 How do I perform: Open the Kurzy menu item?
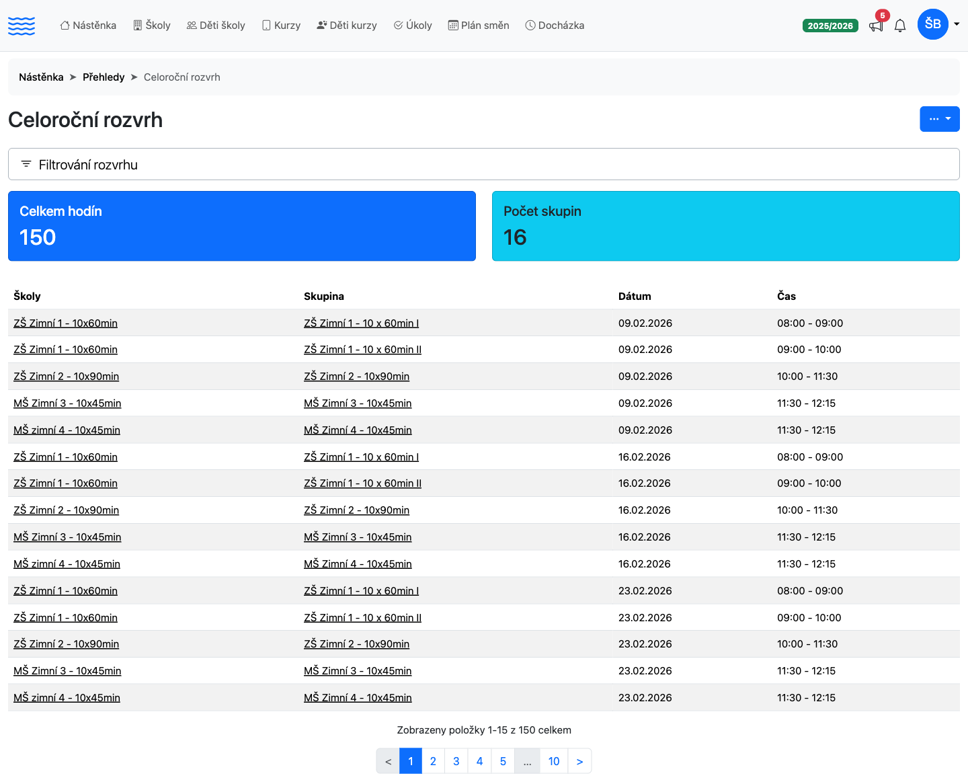pyautogui.click(x=281, y=26)
